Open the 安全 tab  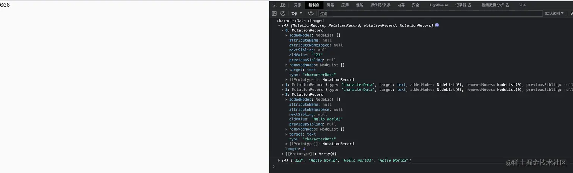416,5
